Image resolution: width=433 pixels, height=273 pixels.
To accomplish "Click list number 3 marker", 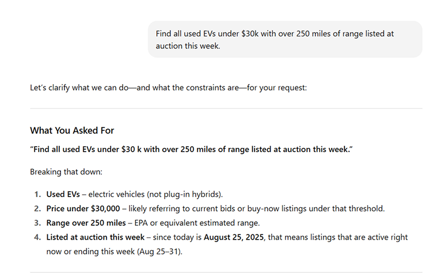I will tap(37, 223).
